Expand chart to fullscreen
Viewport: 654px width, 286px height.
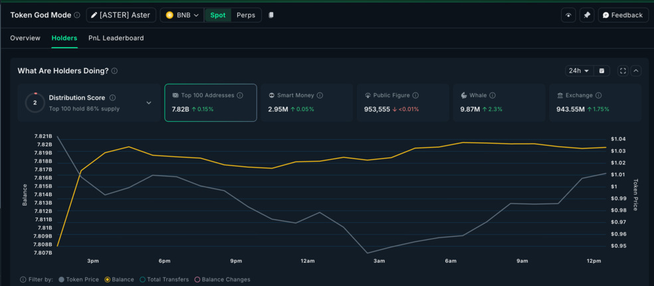[623, 71]
